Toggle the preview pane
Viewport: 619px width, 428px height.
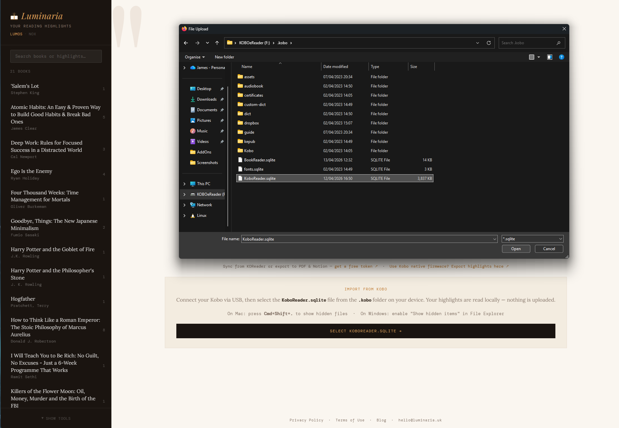click(550, 57)
